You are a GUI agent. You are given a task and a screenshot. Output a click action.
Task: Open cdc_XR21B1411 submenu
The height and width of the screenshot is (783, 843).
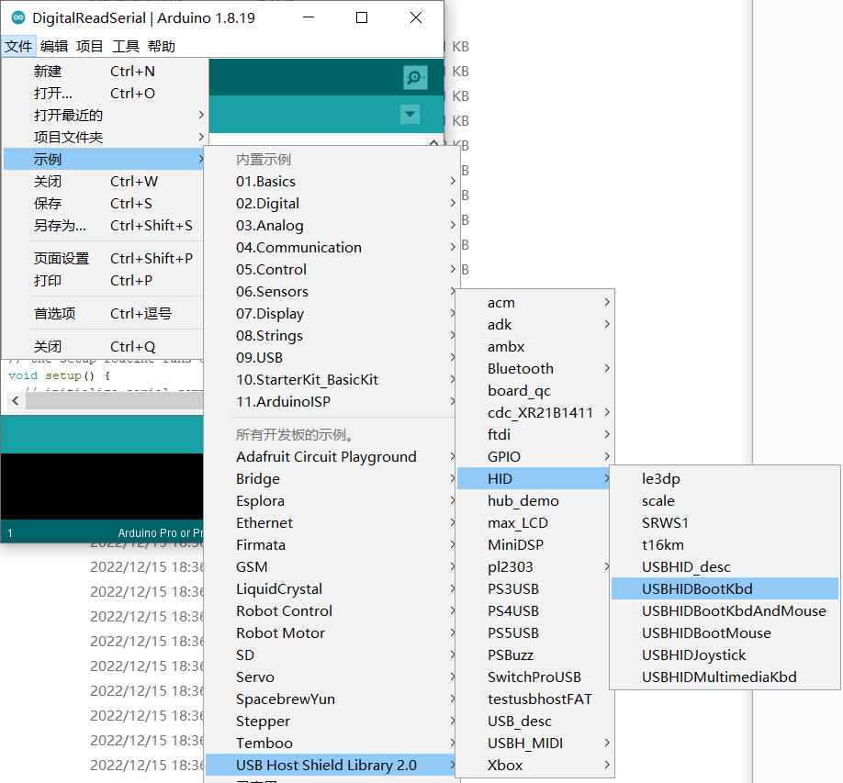click(535, 413)
